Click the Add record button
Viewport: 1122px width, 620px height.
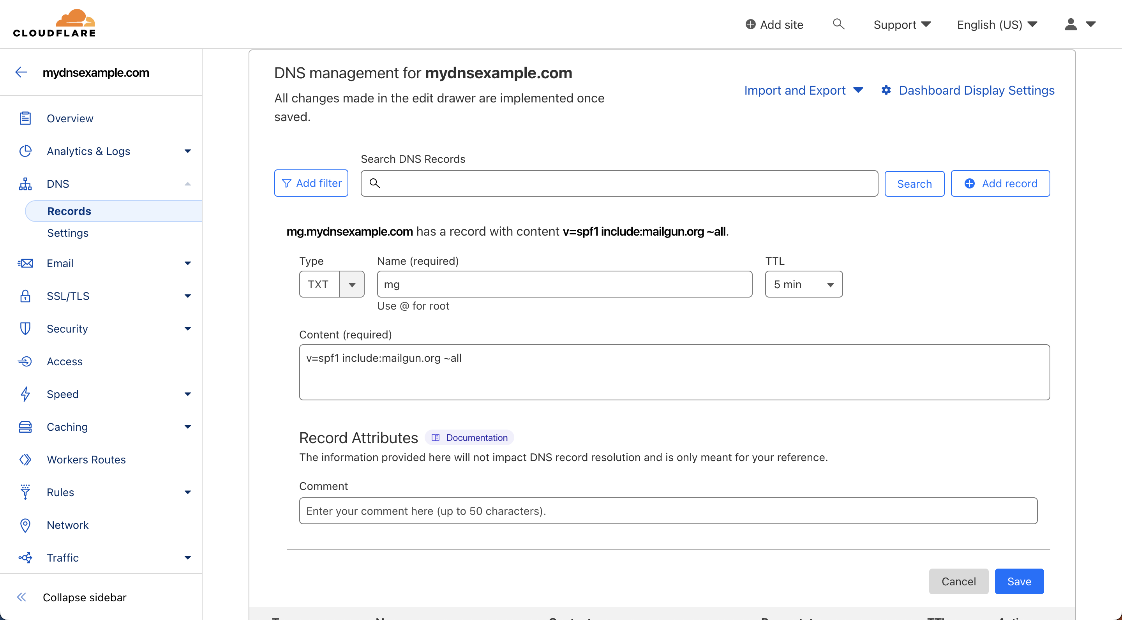coord(1000,183)
